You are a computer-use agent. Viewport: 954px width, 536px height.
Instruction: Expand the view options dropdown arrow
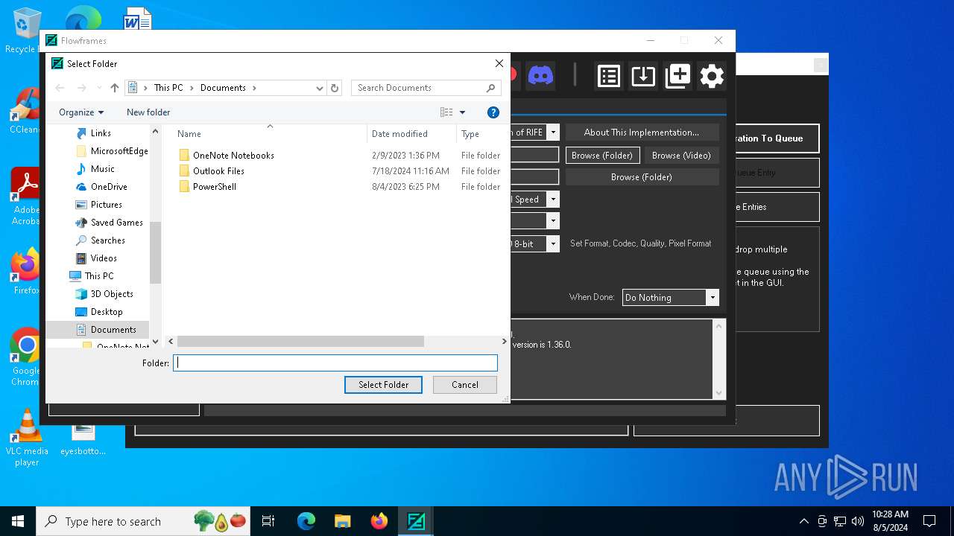(x=462, y=112)
